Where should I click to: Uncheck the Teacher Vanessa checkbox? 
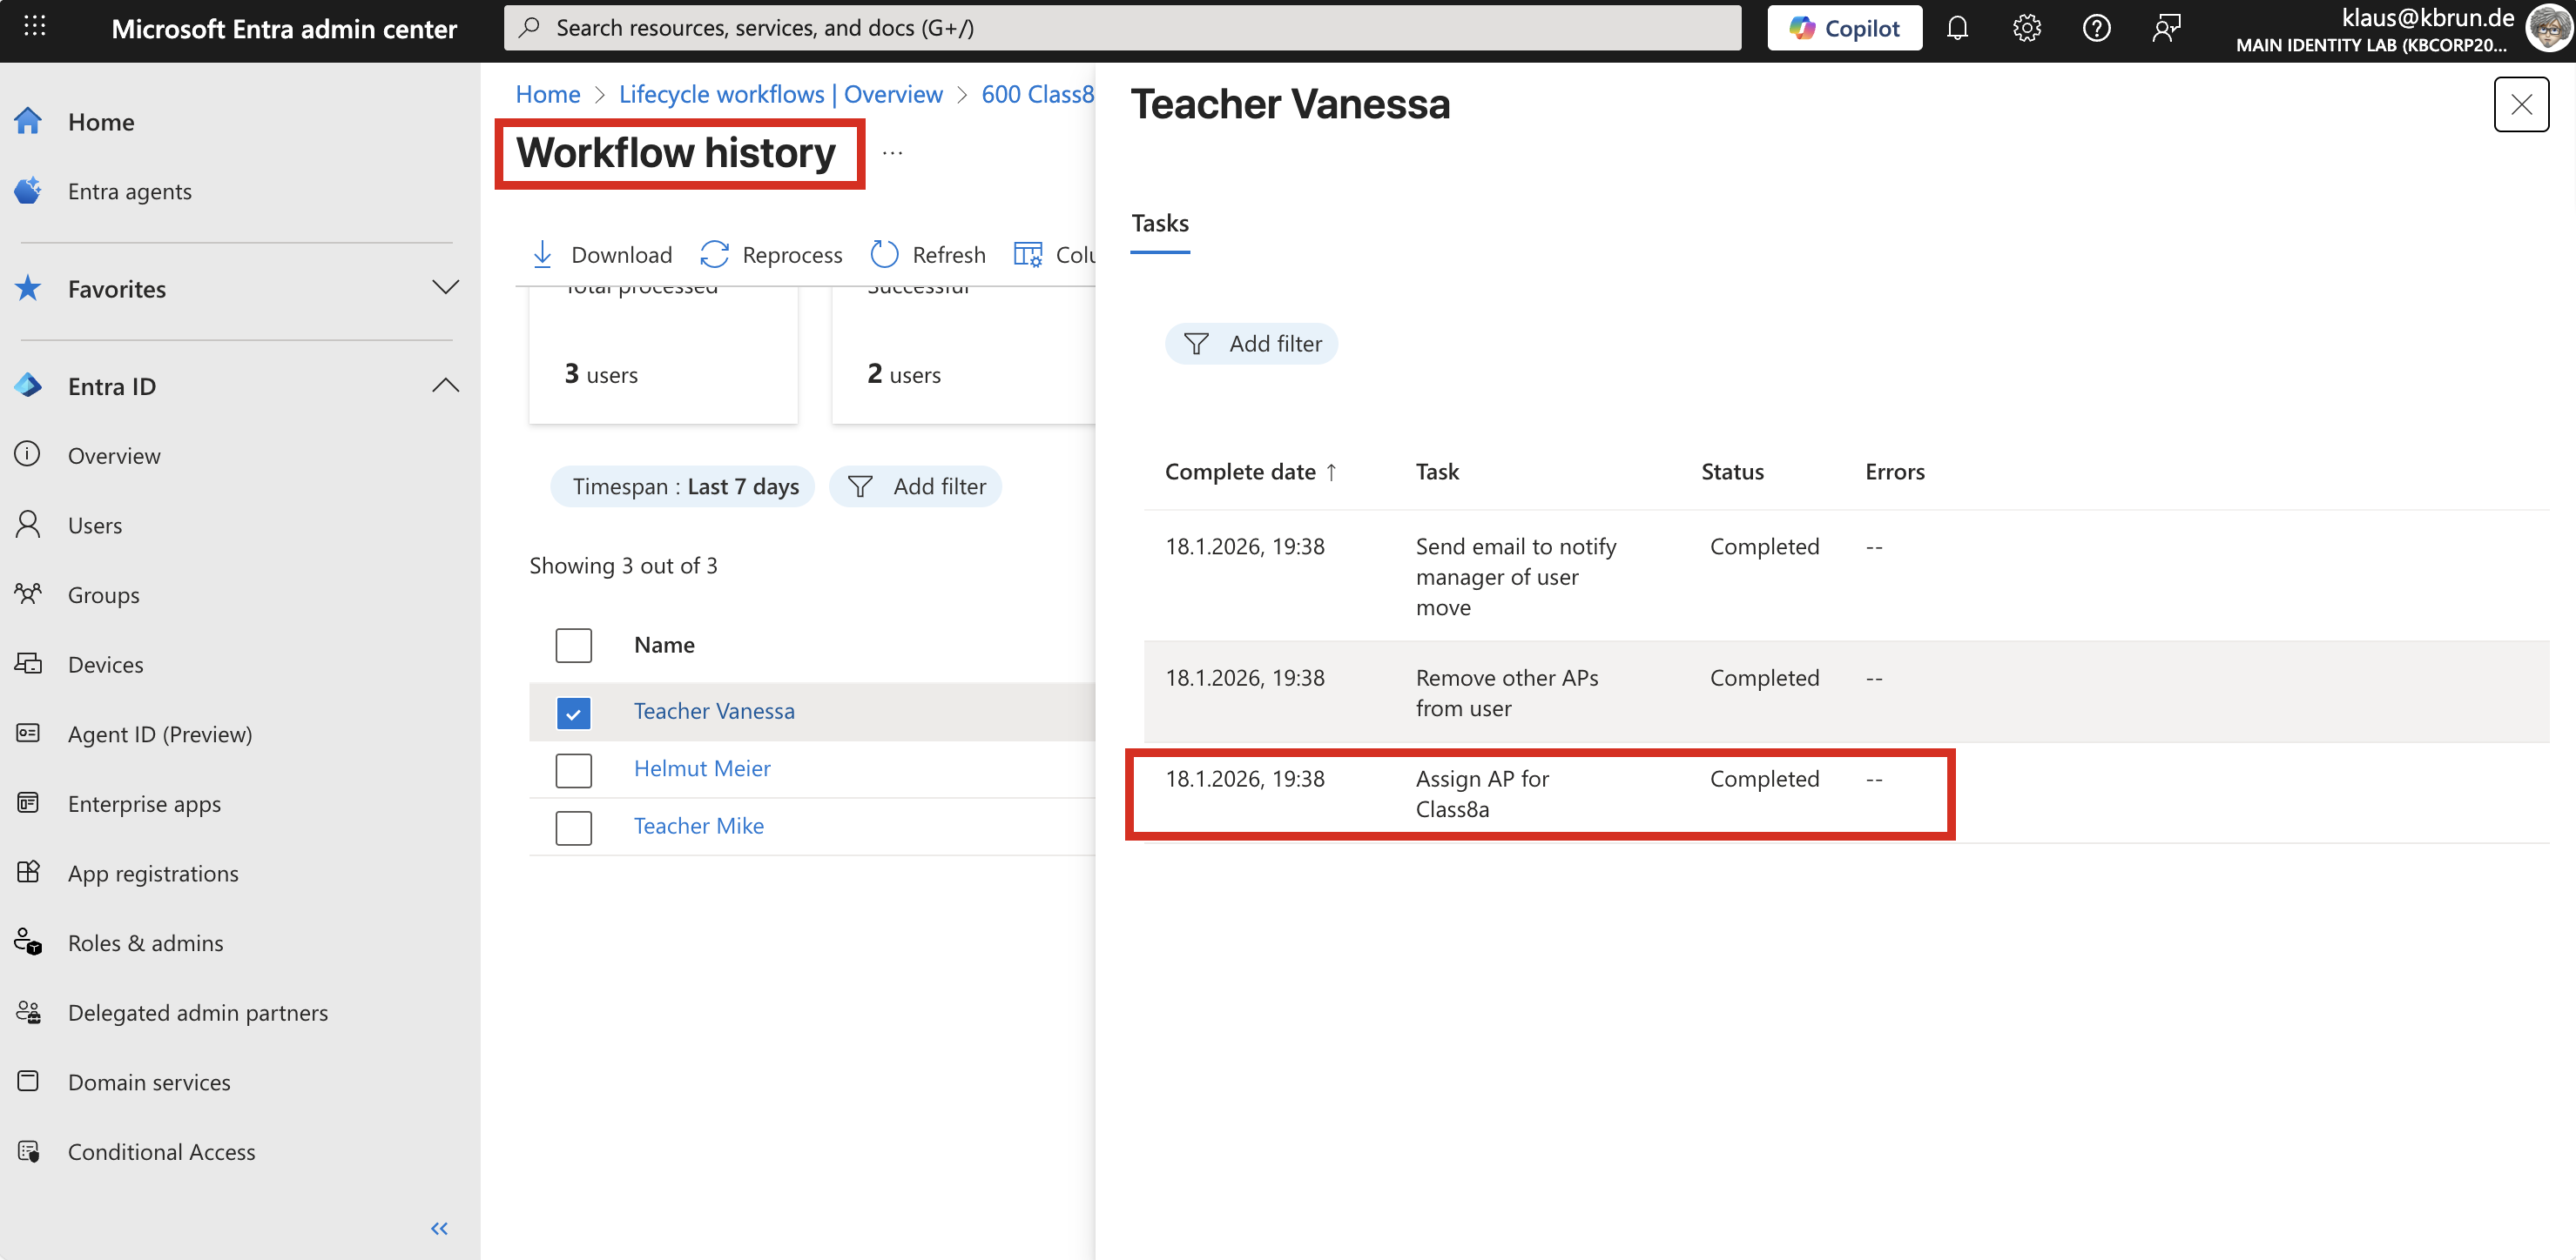(573, 713)
